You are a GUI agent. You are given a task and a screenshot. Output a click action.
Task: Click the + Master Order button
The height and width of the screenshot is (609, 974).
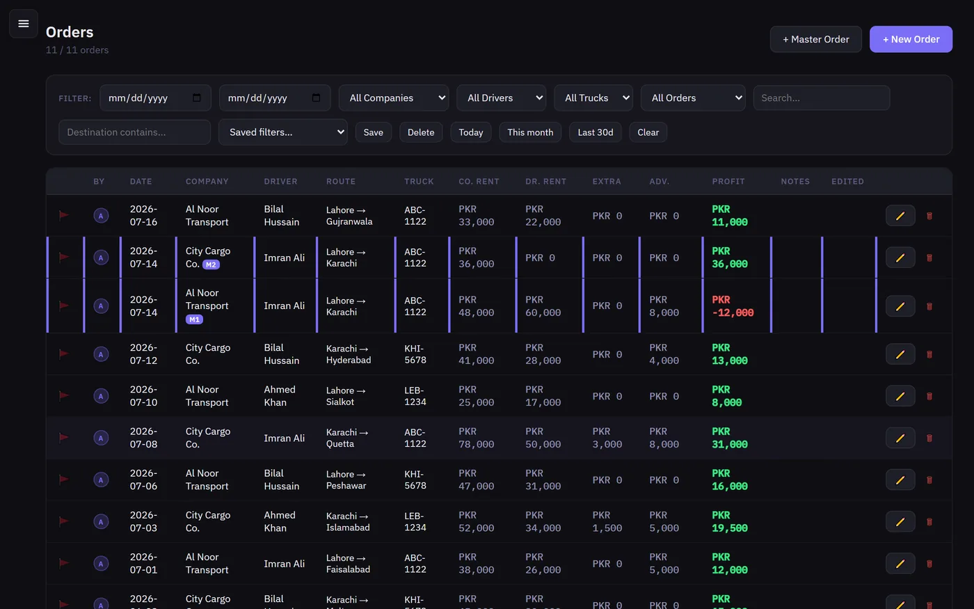[x=816, y=40]
